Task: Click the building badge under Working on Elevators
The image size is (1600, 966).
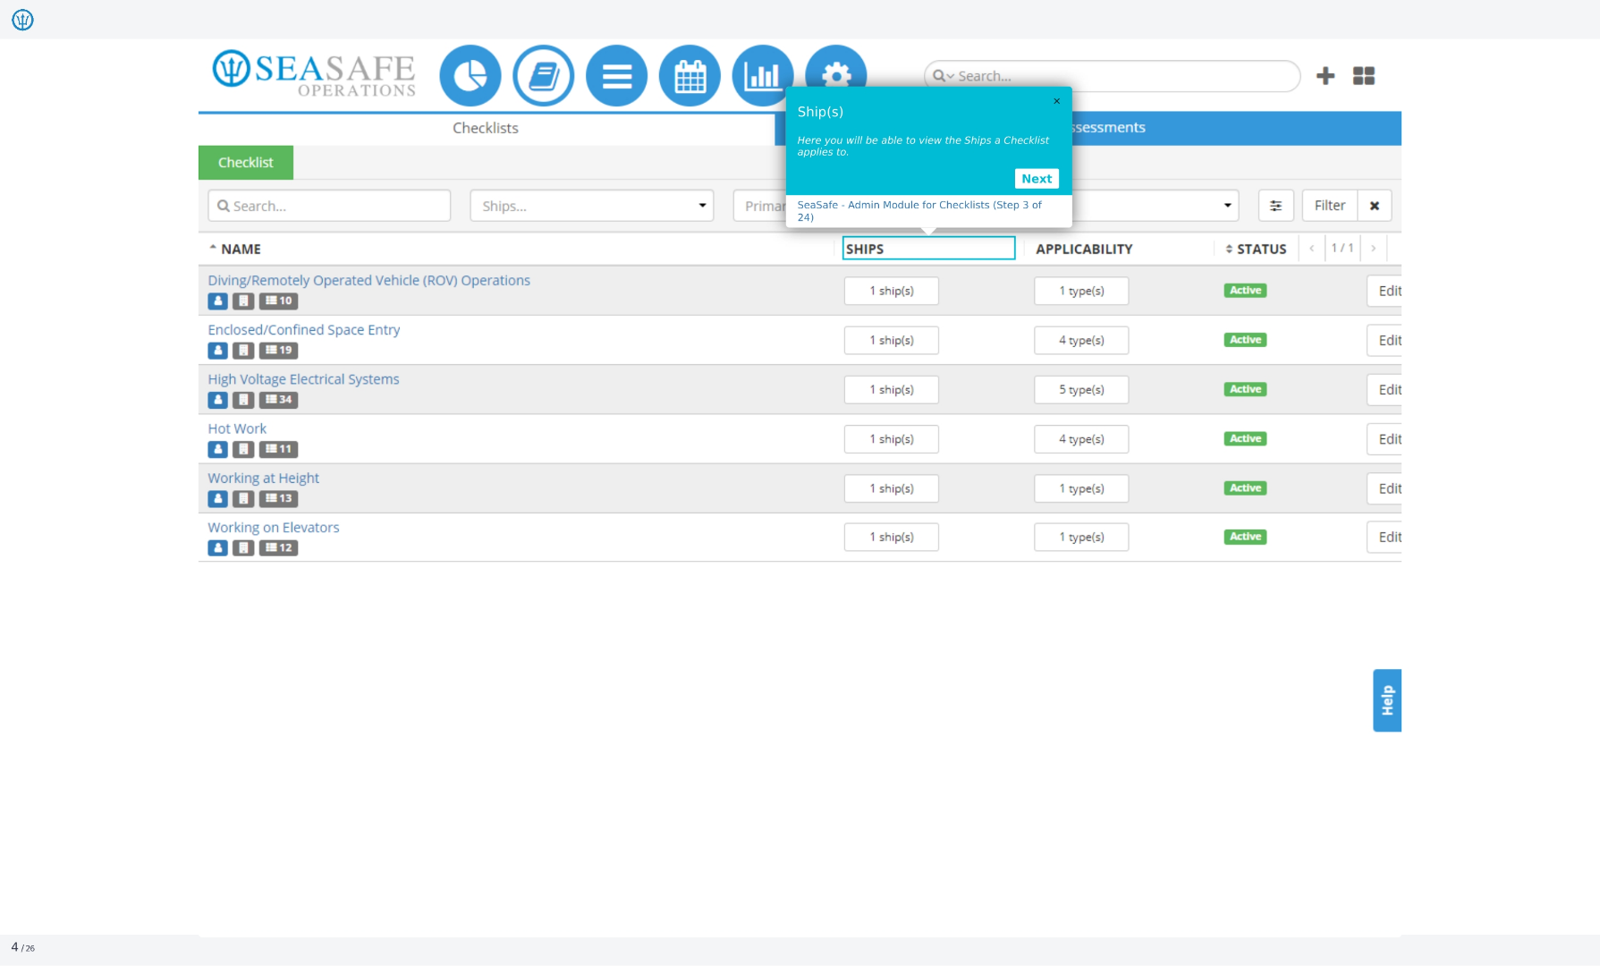Action: tap(243, 547)
